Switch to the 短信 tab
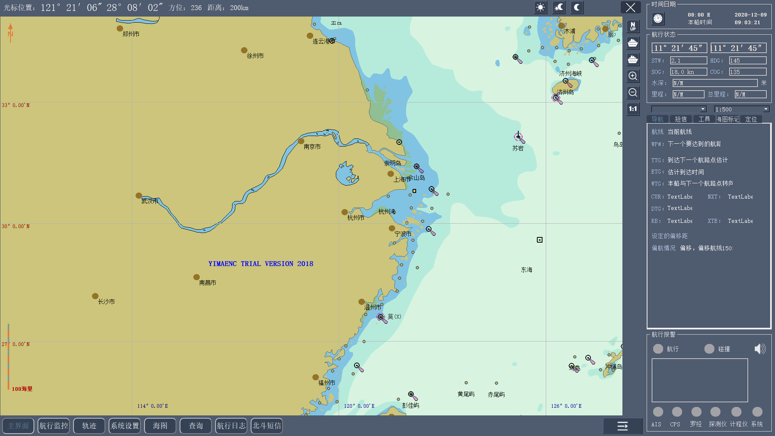Image resolution: width=775 pixels, height=436 pixels. click(x=681, y=119)
